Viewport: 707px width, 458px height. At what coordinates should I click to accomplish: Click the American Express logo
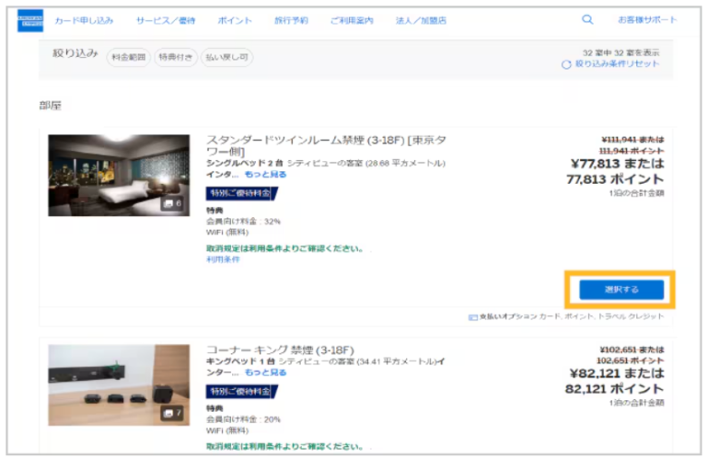coord(30,20)
